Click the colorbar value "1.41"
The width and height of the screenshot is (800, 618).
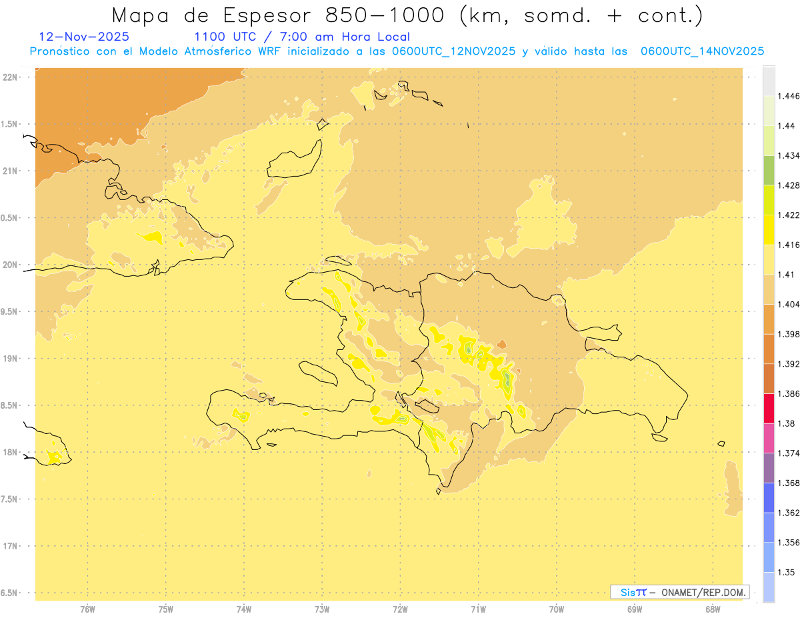click(x=787, y=274)
